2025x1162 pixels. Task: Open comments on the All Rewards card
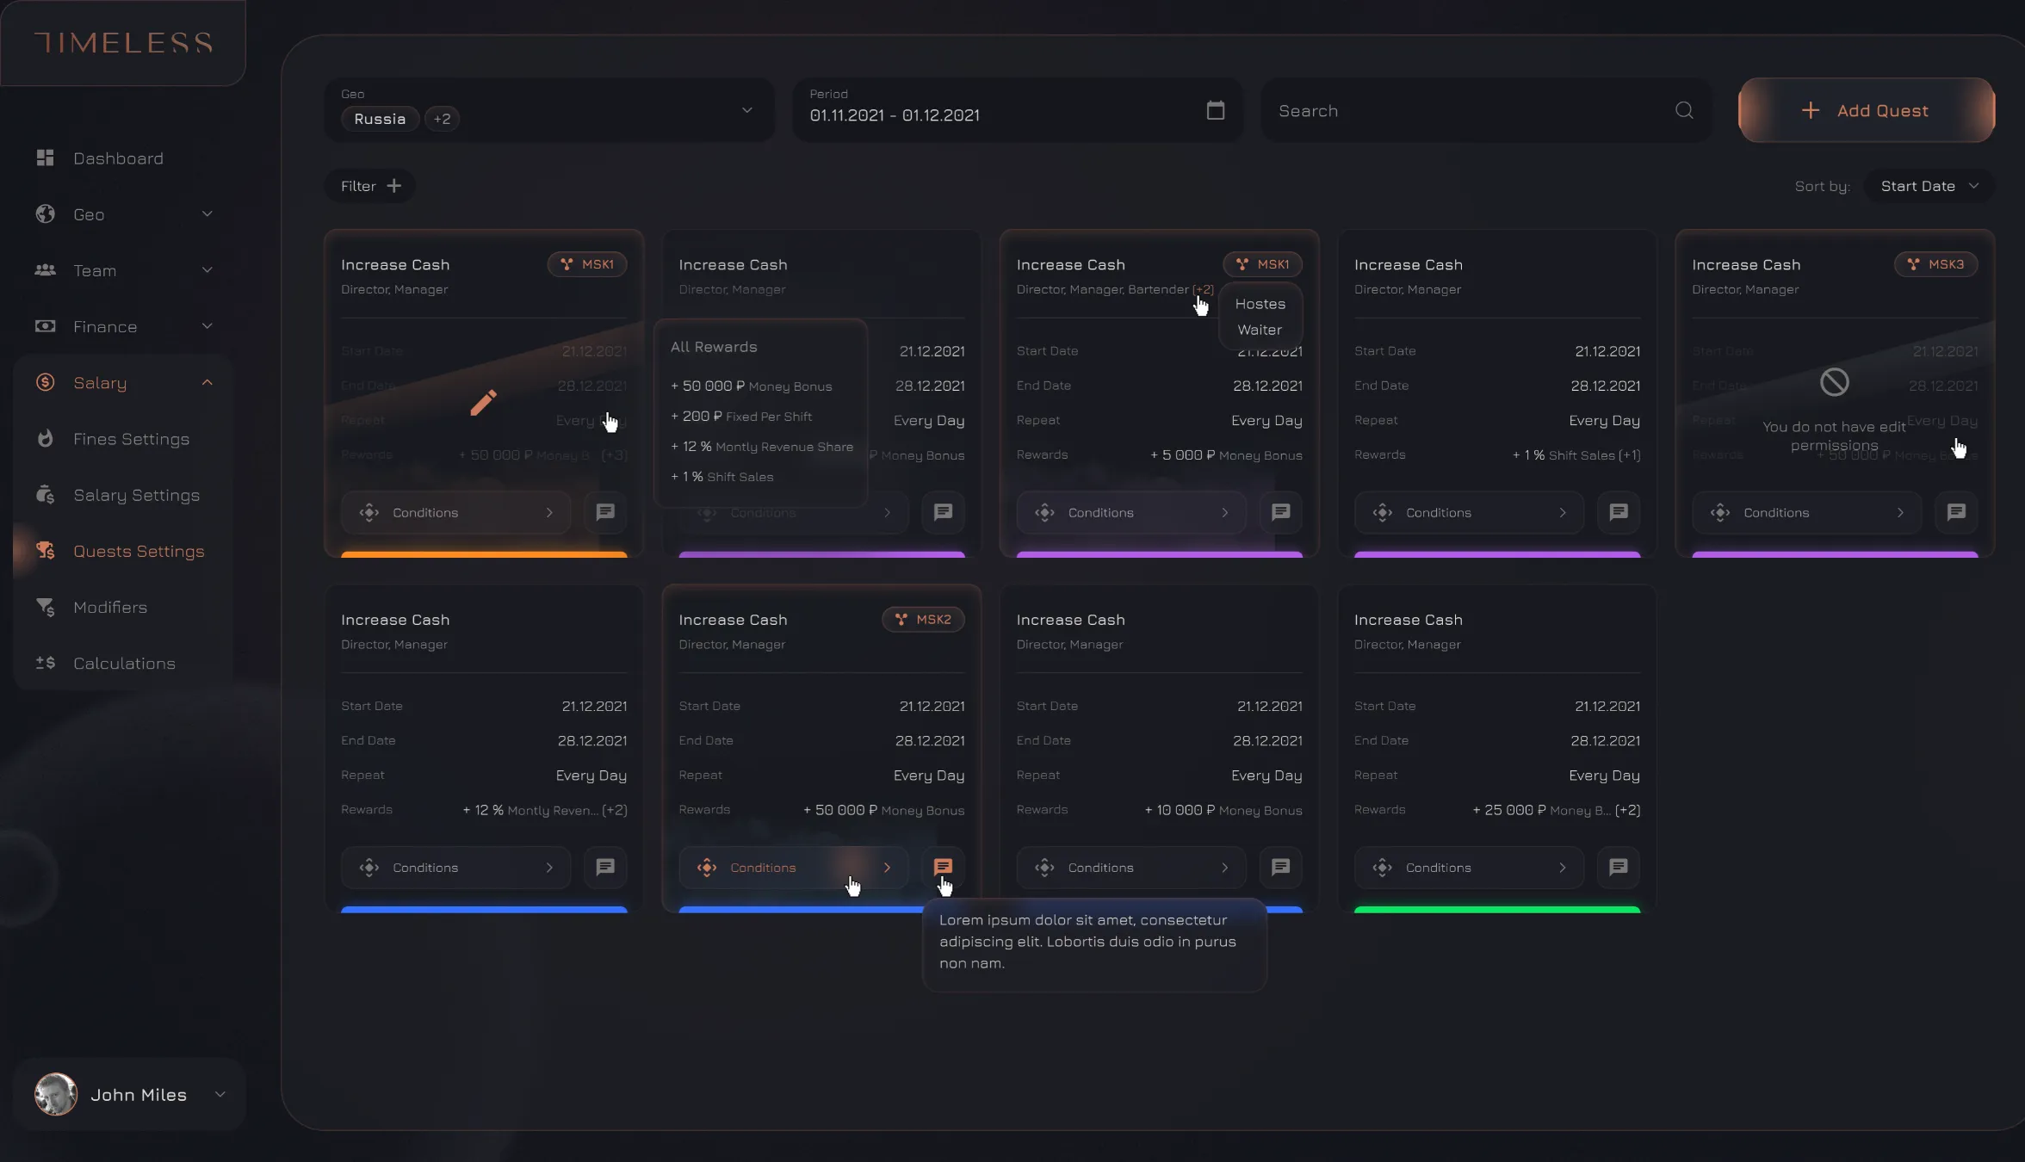pyautogui.click(x=943, y=512)
